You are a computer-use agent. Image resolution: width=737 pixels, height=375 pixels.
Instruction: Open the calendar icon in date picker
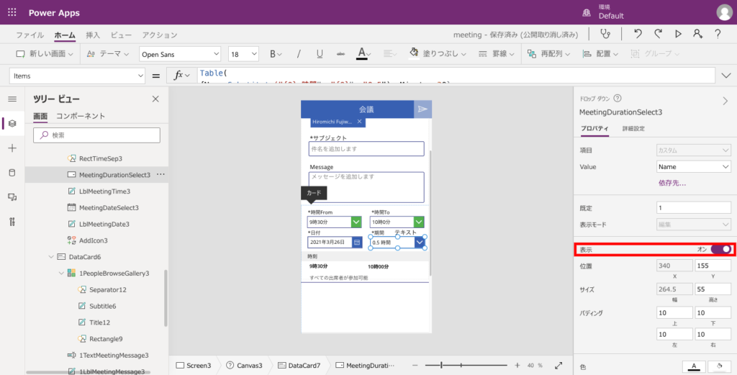[x=357, y=242]
